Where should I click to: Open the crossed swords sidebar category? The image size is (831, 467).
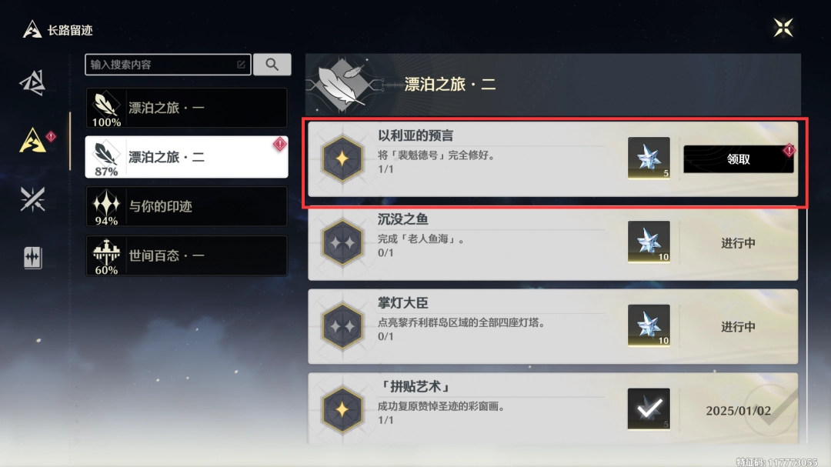coord(33,199)
